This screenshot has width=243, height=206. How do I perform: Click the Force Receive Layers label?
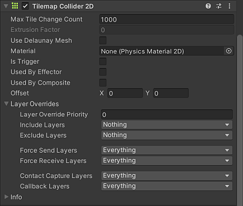[53, 161]
